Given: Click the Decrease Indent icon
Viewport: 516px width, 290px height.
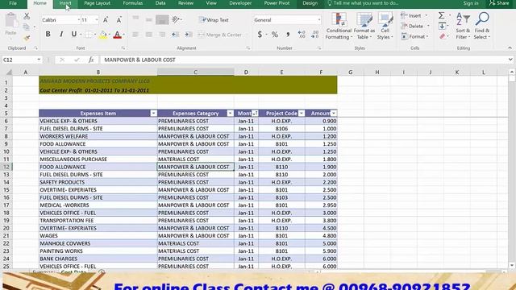Looking at the screenshot, I should [176, 35].
